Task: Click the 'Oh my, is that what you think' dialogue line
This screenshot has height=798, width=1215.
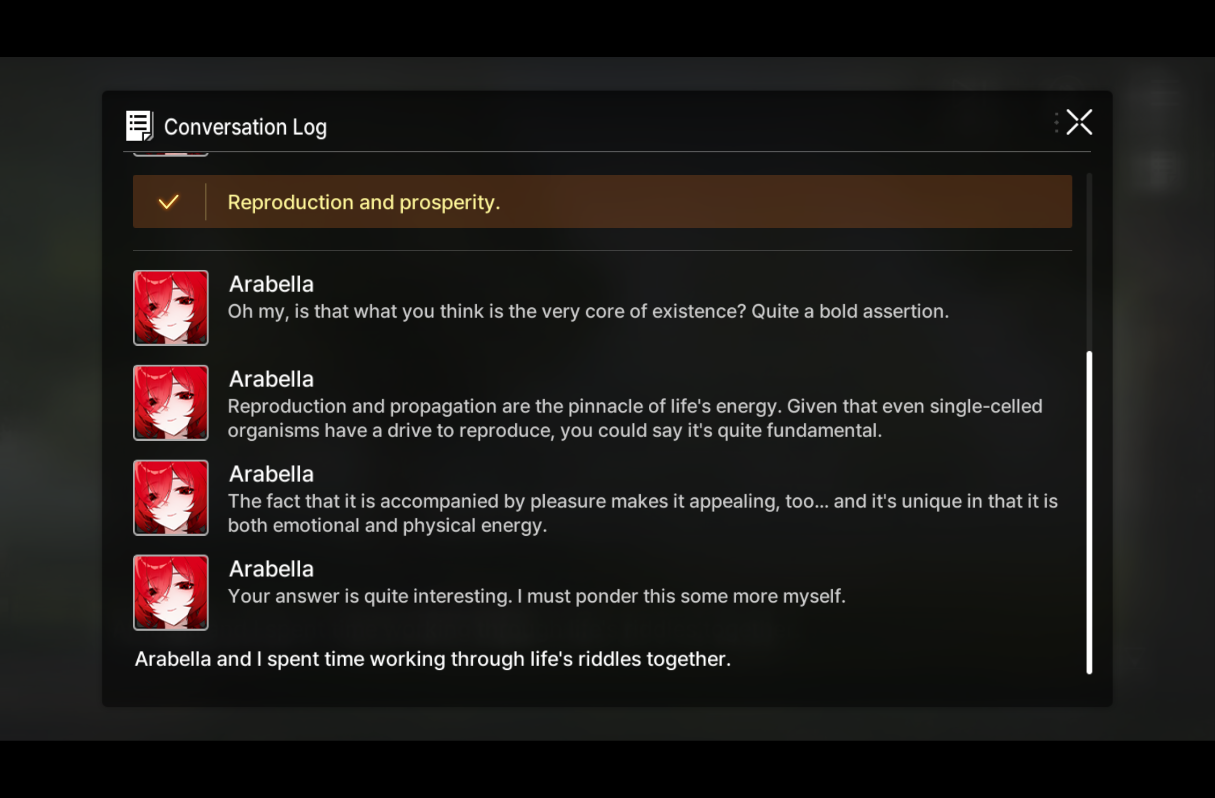Action: coord(588,311)
